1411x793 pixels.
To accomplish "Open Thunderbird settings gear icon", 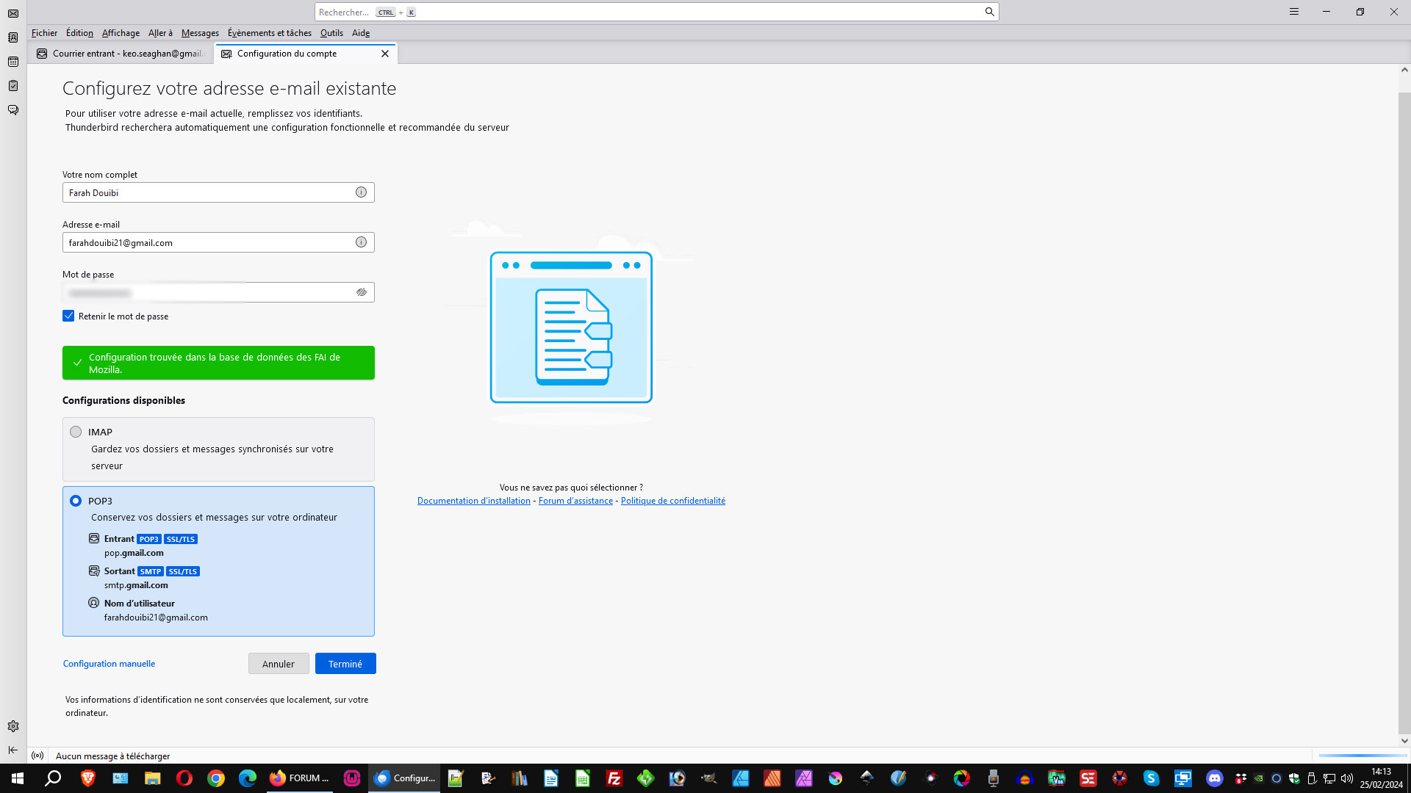I will (13, 726).
